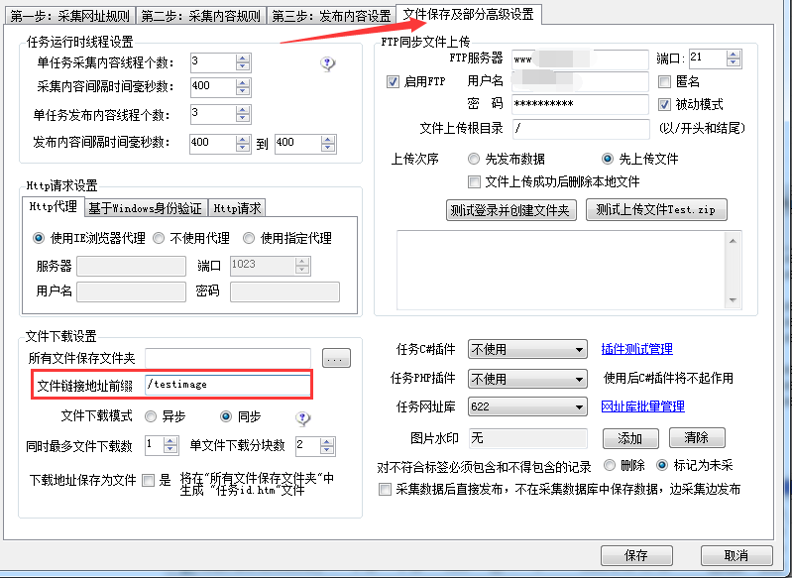This screenshot has height=578, width=792.
Task: Increase 单任务发布内容线程个数 spinner
Action: tap(243, 110)
